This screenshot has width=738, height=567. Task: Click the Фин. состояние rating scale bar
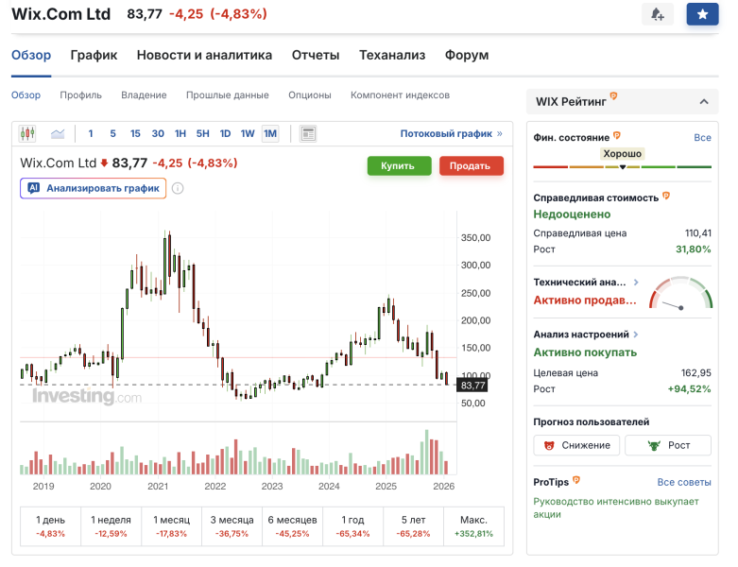point(622,167)
